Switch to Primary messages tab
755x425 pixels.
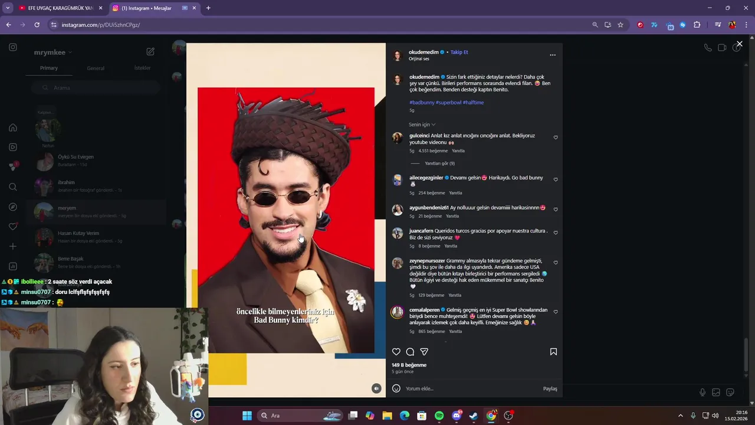[x=49, y=68]
